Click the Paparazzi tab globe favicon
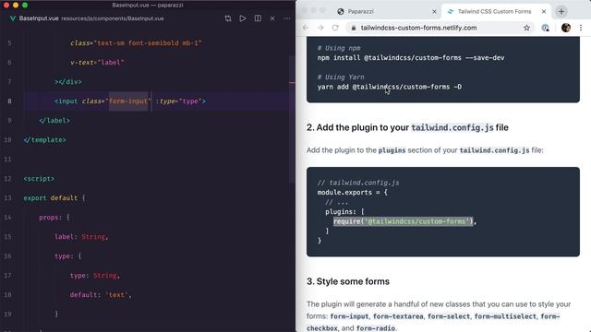591x332 pixels. coord(341,12)
